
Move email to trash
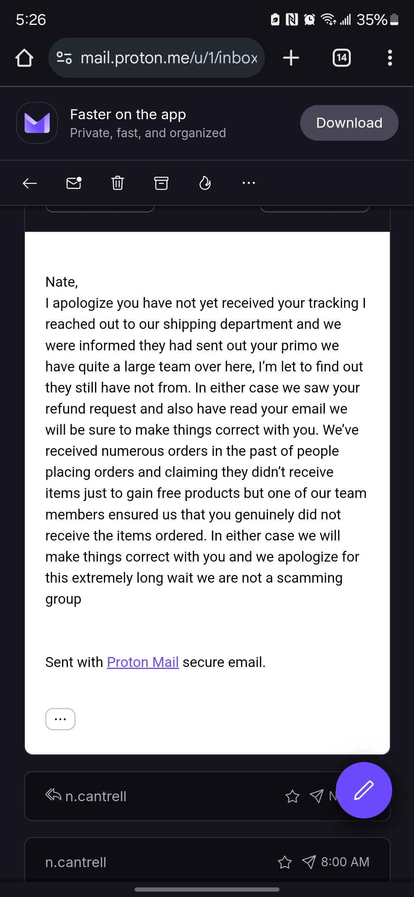click(x=117, y=183)
